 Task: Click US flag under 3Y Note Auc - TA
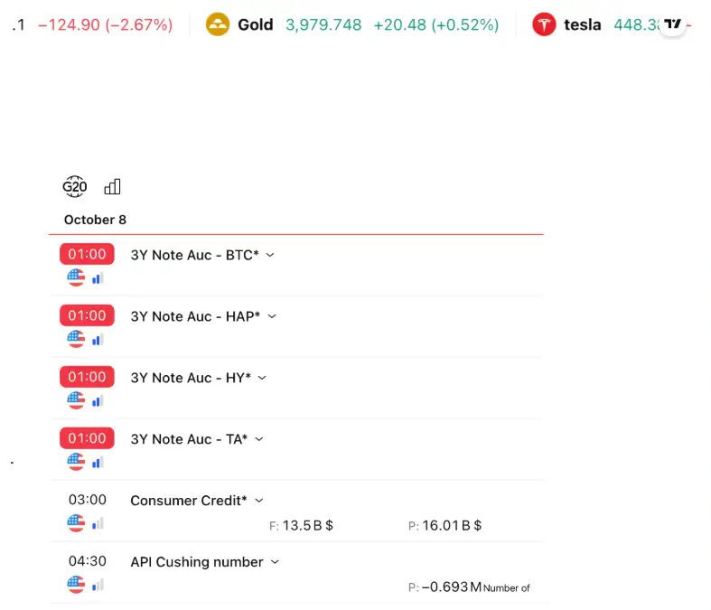(76, 462)
